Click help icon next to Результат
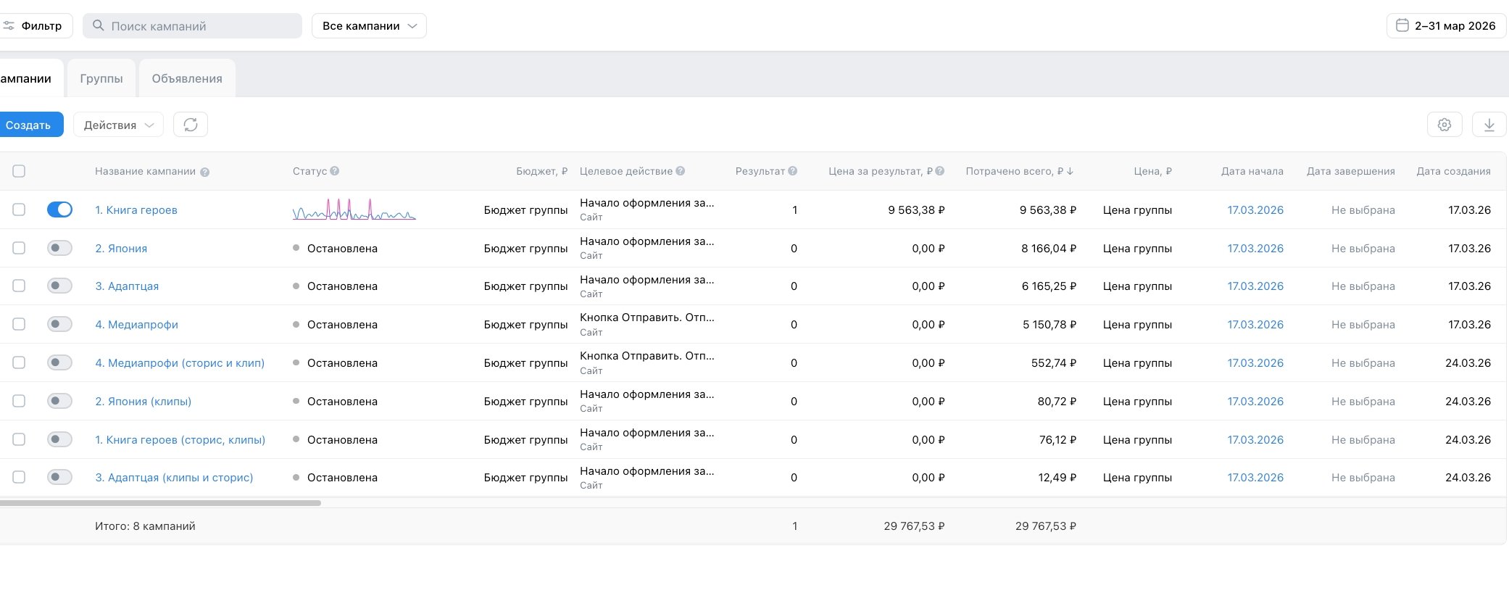 pos(792,171)
